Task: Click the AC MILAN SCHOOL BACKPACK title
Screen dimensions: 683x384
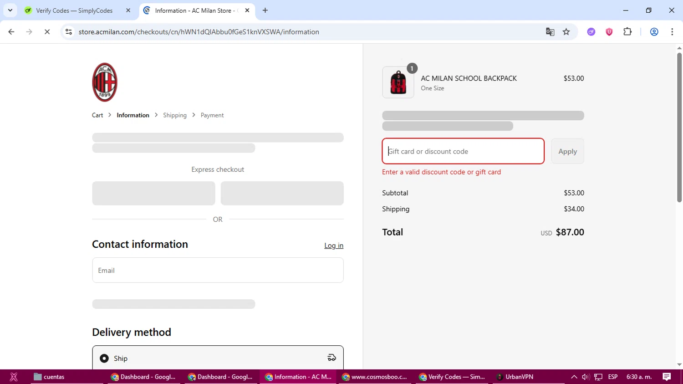Action: [469, 78]
